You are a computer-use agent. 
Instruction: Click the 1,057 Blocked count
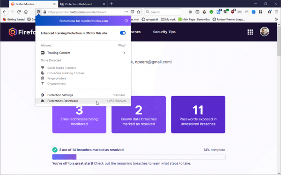(116, 101)
